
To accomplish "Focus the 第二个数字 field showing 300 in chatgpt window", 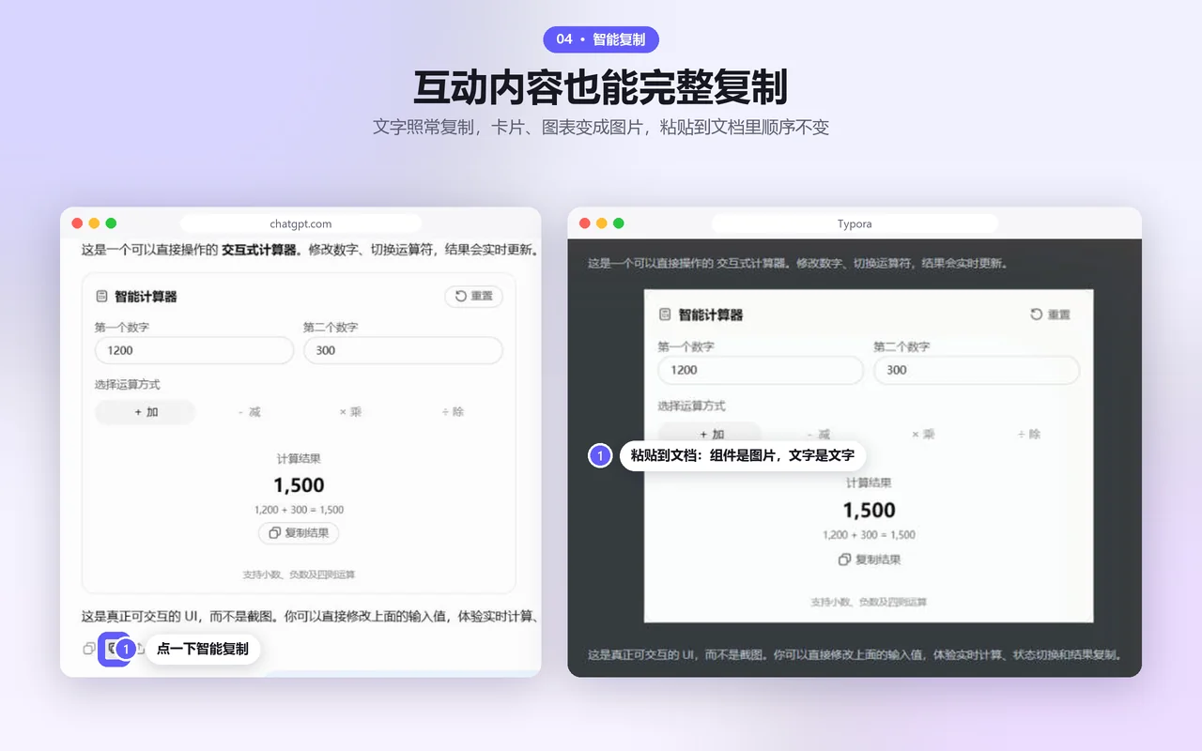I will (x=403, y=351).
